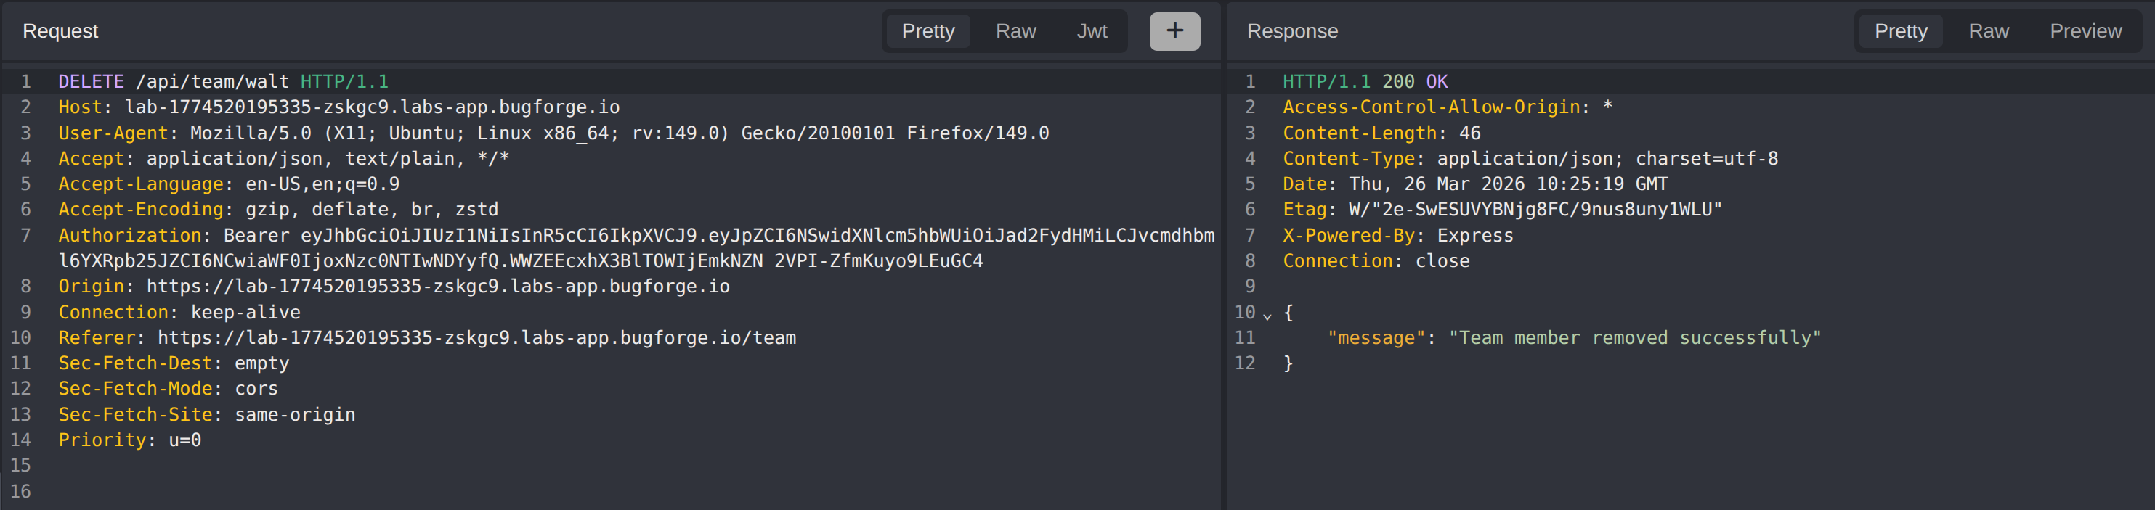Screen dimensions: 2155x510
Task: Open the Response Preview tab
Action: click(2085, 31)
